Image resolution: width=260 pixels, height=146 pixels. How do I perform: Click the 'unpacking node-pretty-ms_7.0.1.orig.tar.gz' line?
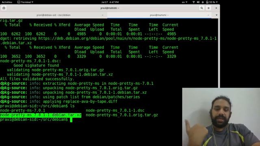pyautogui.click(x=69, y=88)
